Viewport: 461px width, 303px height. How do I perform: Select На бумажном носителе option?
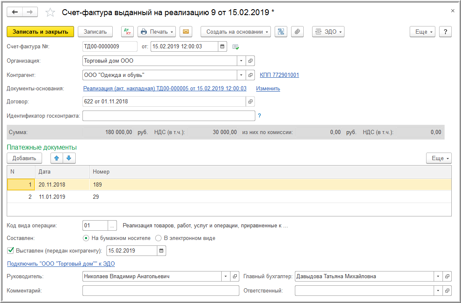point(117,238)
